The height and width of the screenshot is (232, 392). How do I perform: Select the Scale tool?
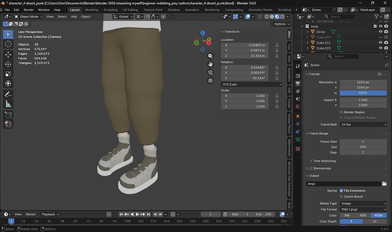pos(9,74)
